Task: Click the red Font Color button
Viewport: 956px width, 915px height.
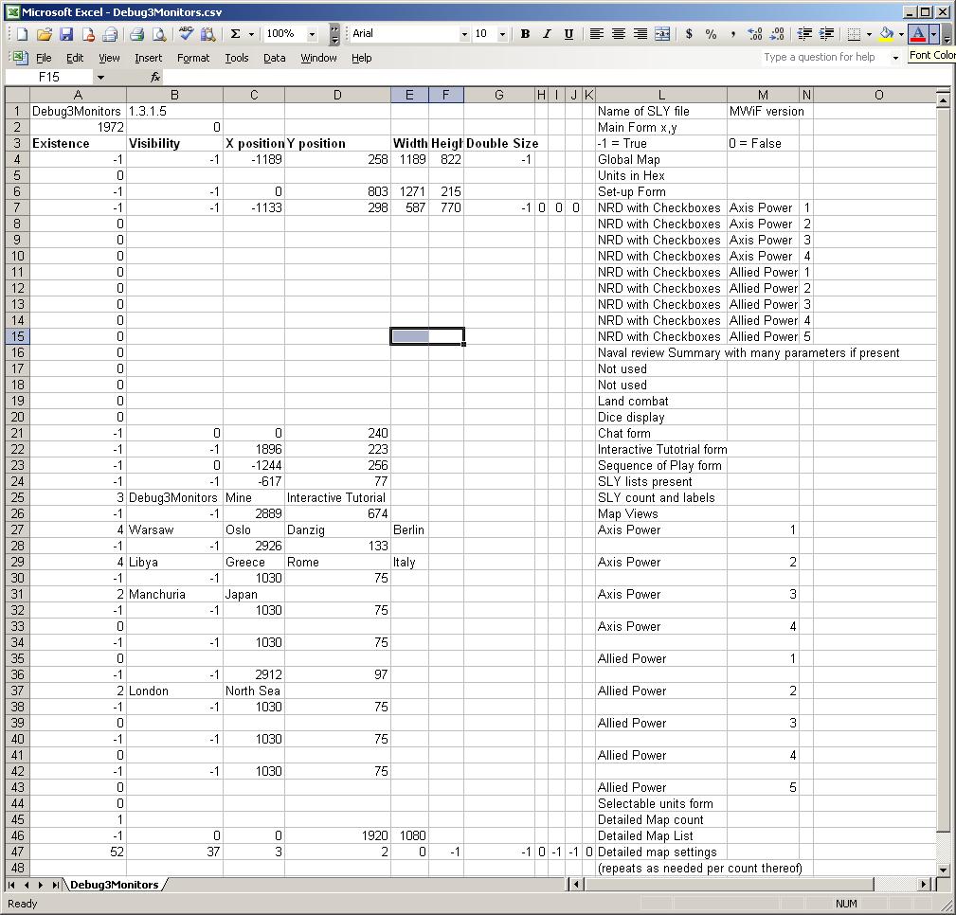Action: pyautogui.click(x=917, y=34)
